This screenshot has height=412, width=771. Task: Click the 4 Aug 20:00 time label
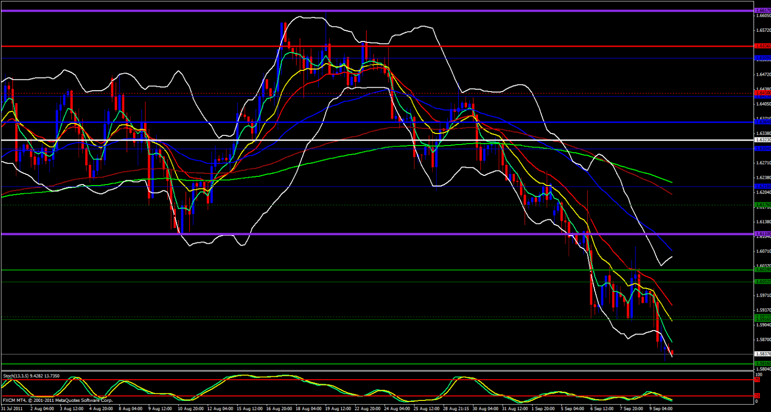point(101,409)
